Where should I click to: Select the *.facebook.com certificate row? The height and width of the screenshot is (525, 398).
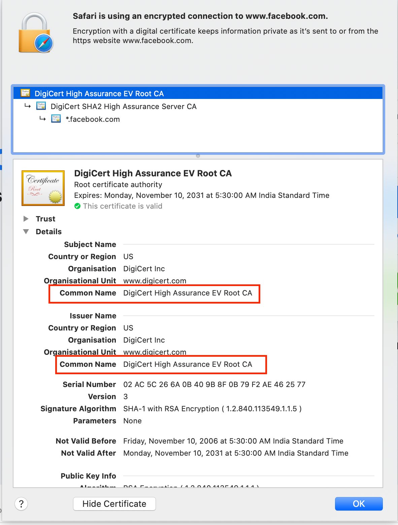click(198, 119)
